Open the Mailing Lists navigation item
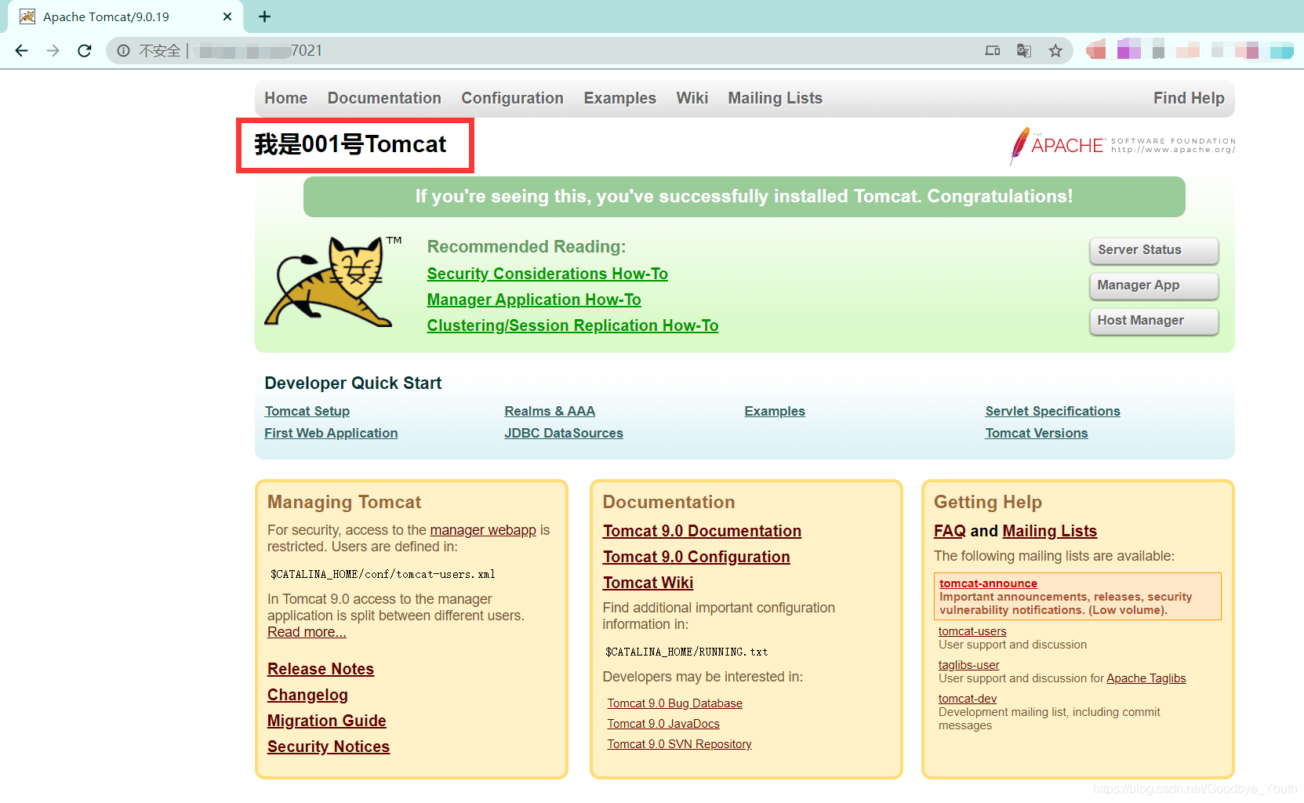1304x803 pixels. pos(775,98)
